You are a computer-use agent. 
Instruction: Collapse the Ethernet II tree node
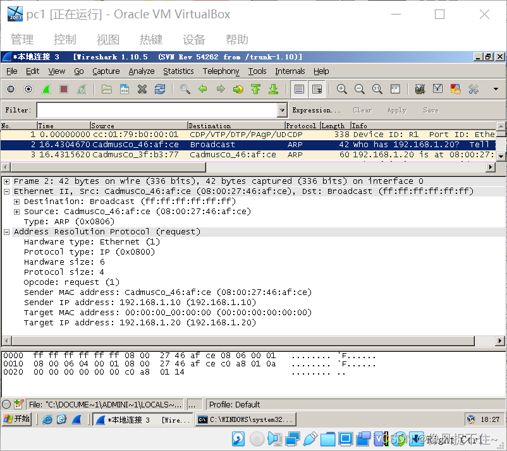(6, 191)
